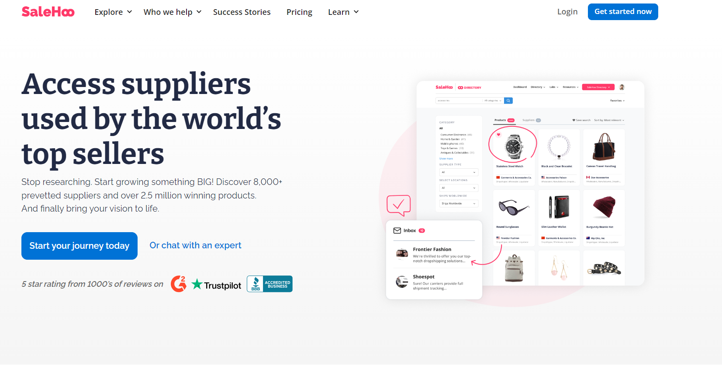Click the SaleHoo logo
This screenshot has height=369, width=722.
48,12
